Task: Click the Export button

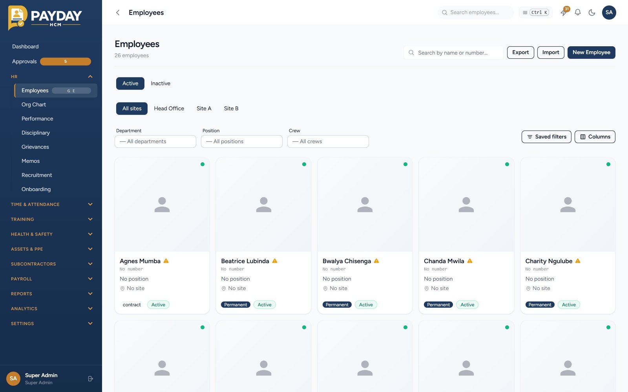Action: [x=520, y=53]
